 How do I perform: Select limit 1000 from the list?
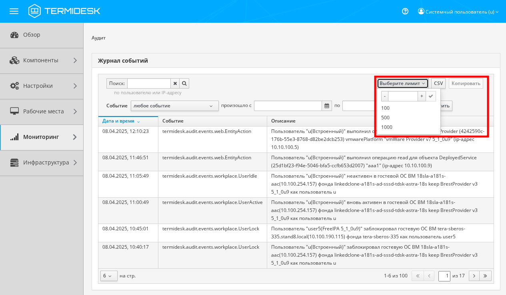click(387, 127)
